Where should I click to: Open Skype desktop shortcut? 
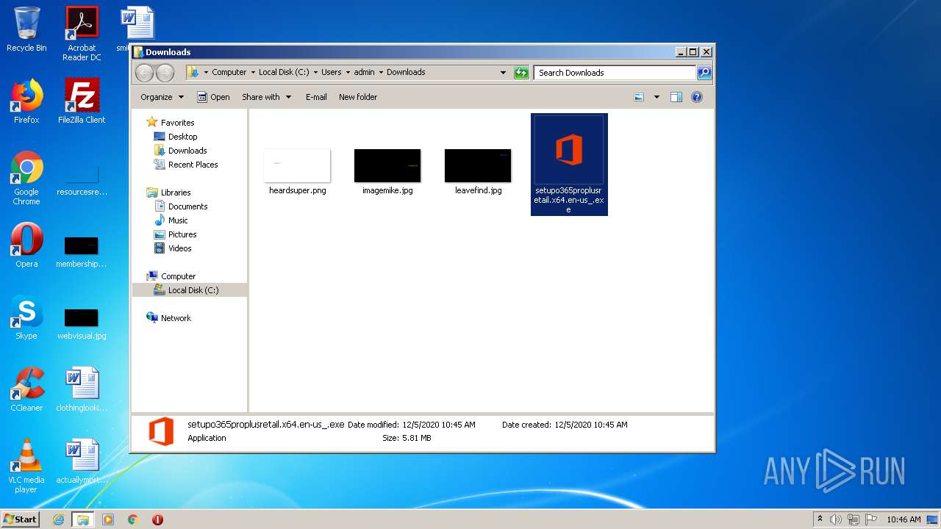26,317
